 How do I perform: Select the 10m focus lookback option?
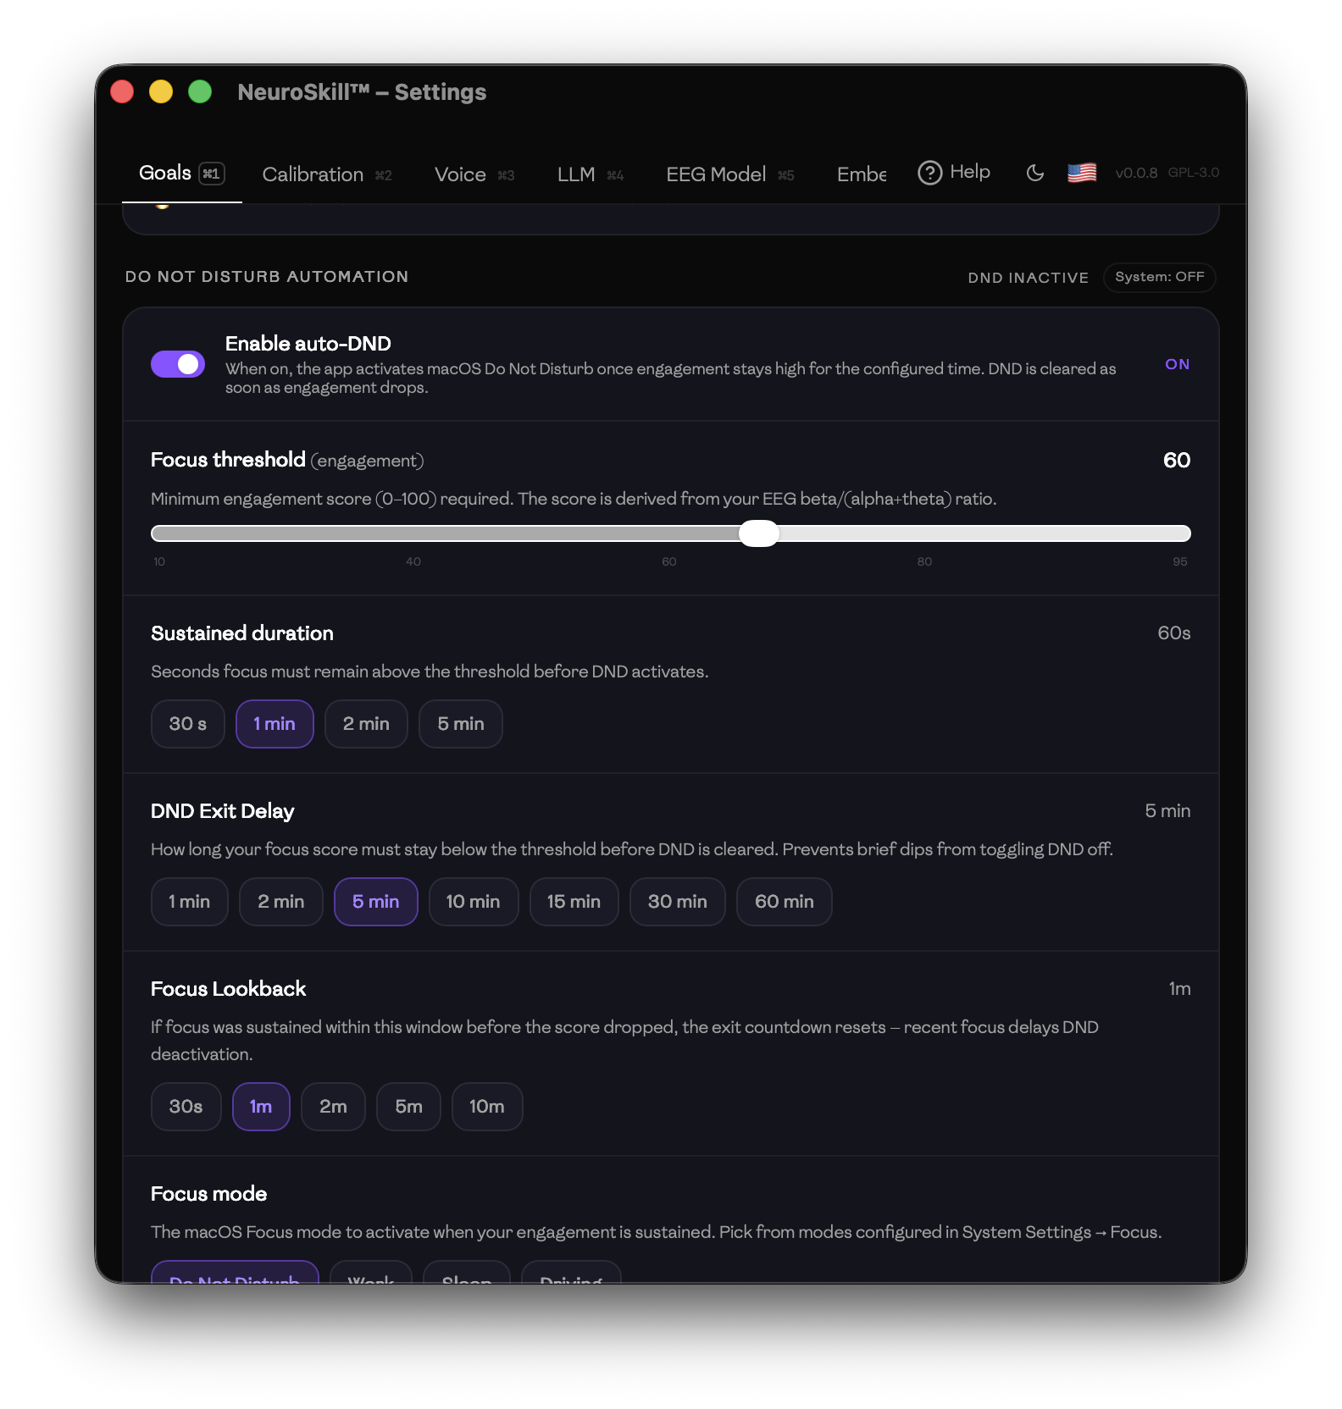click(487, 1107)
